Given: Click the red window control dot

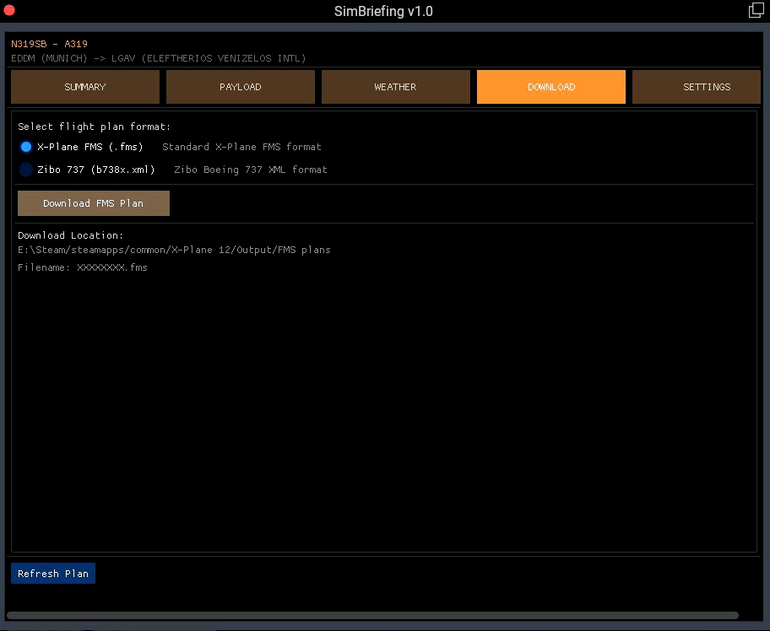Looking at the screenshot, I should tap(9, 11).
